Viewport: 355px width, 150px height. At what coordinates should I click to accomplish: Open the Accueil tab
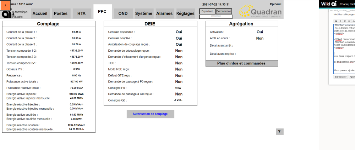(39, 13)
